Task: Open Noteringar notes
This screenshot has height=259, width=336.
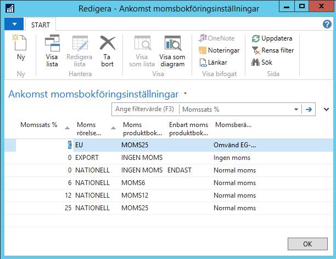Action: [x=219, y=50]
